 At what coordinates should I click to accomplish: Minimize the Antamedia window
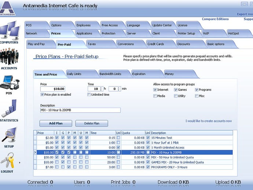(244, 4)
